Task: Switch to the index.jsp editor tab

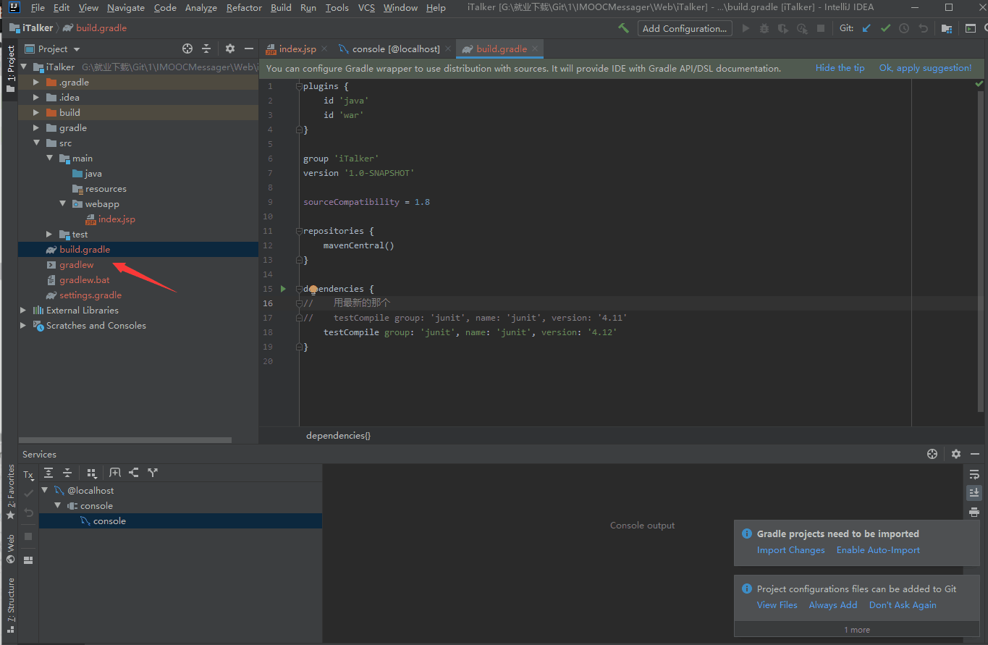Action: pyautogui.click(x=297, y=49)
